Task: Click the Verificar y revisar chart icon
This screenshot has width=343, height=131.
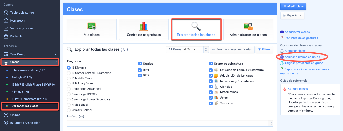Action: [x=6, y=28]
